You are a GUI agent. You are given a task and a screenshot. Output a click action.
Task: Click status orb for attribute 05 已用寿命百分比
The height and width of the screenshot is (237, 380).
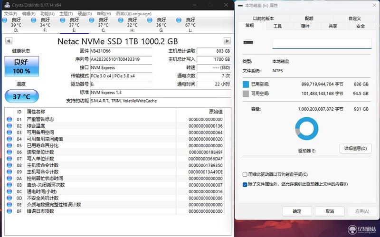click(x=9, y=145)
